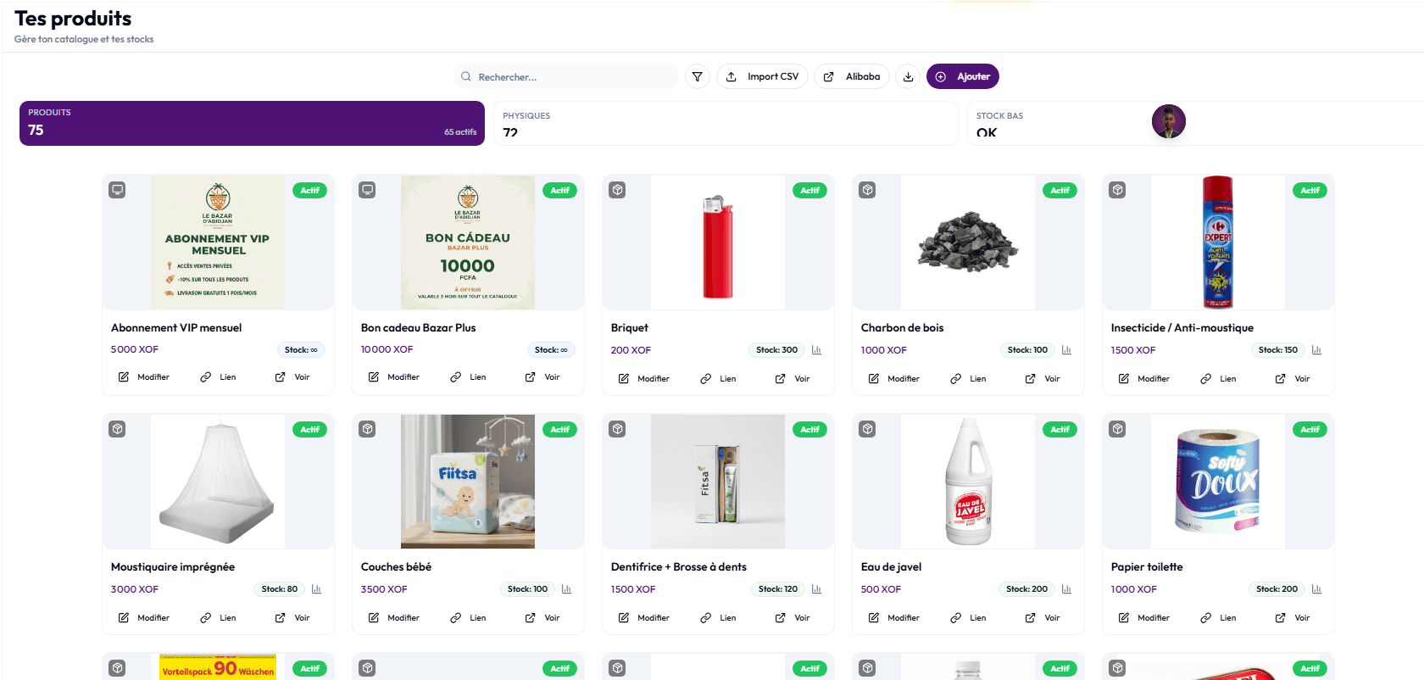Click Lien on Charbon de bois
The height and width of the screenshot is (680, 1424).
click(x=968, y=379)
